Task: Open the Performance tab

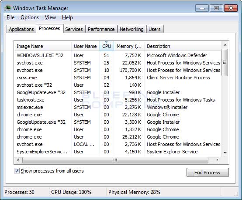Action: [x=101, y=29]
